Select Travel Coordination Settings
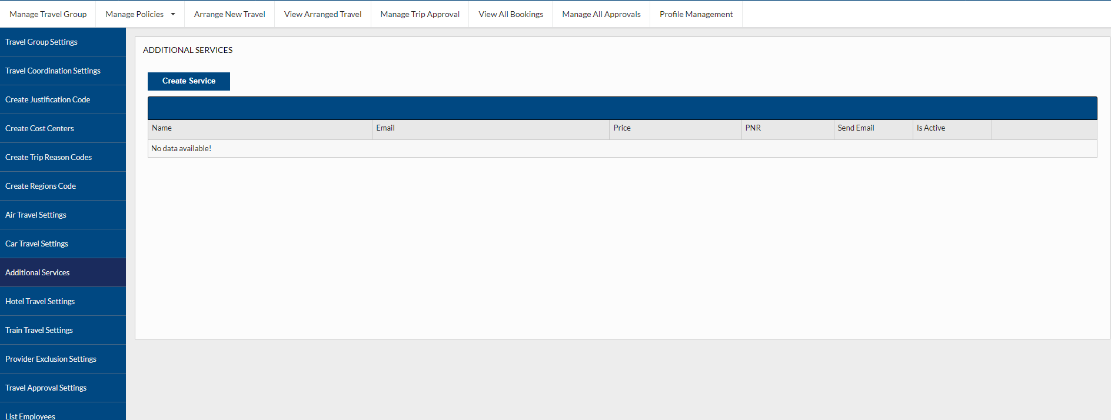Viewport: 1111px width, 420px height. 63,71
